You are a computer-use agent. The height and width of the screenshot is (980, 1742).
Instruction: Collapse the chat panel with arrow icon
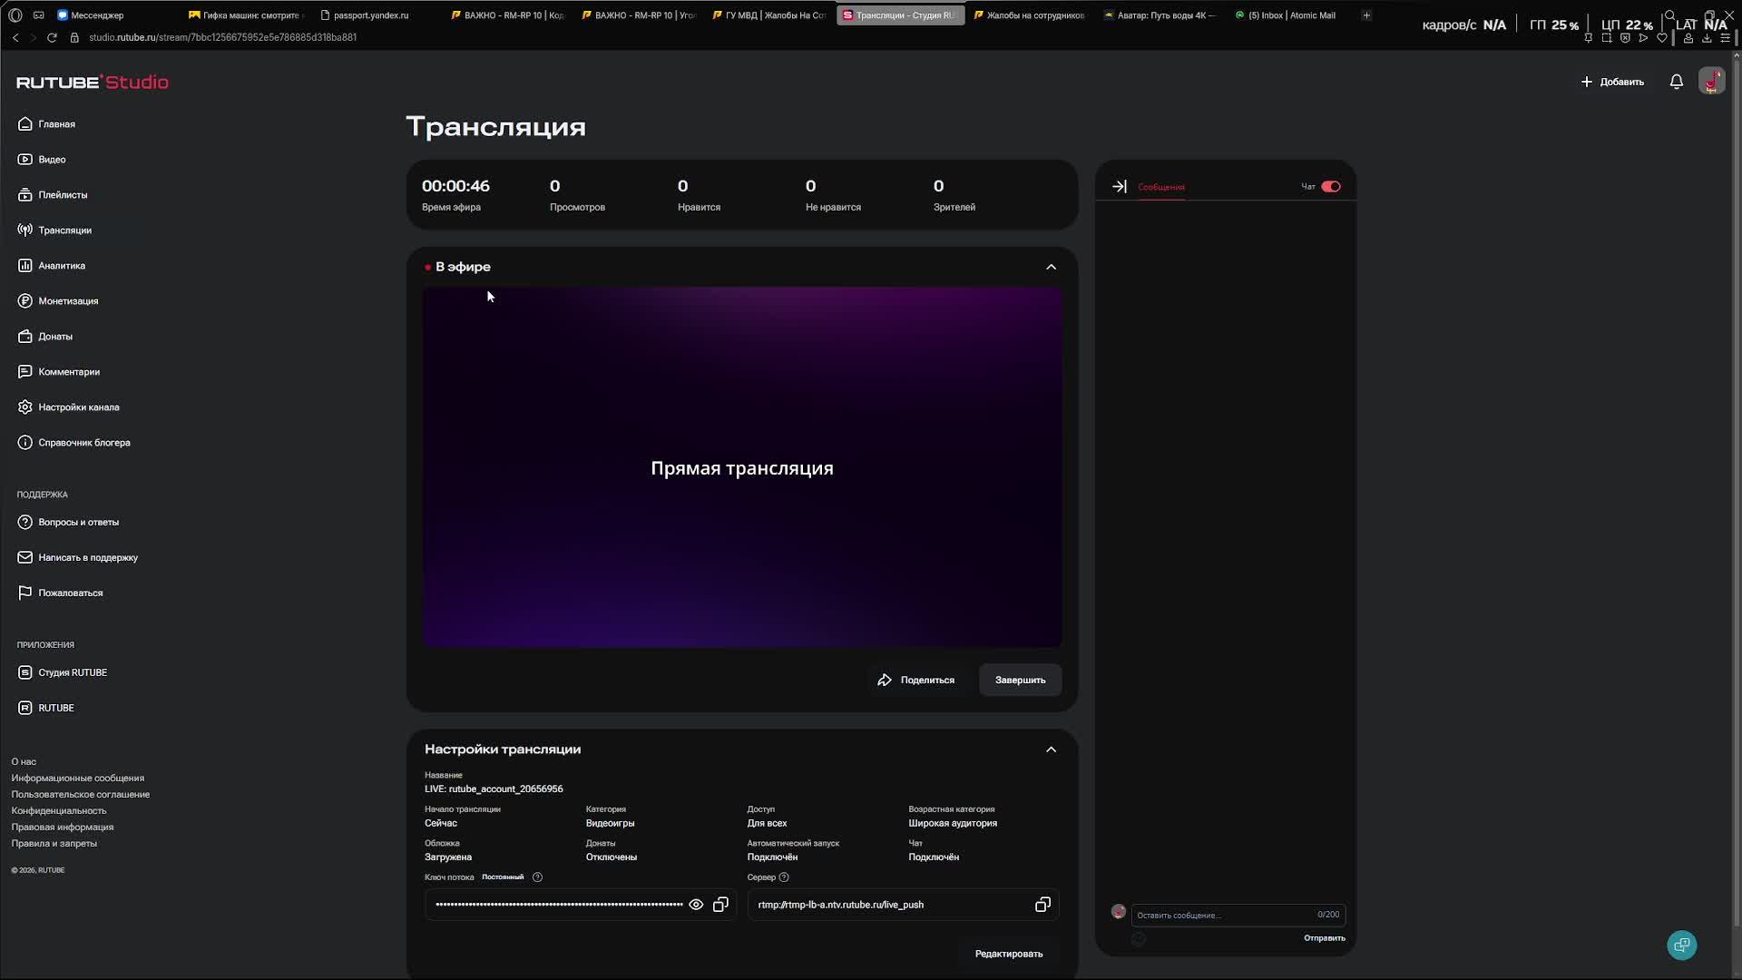pyautogui.click(x=1119, y=186)
